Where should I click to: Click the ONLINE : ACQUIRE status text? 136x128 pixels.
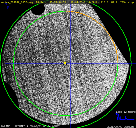[x=13, y=126]
